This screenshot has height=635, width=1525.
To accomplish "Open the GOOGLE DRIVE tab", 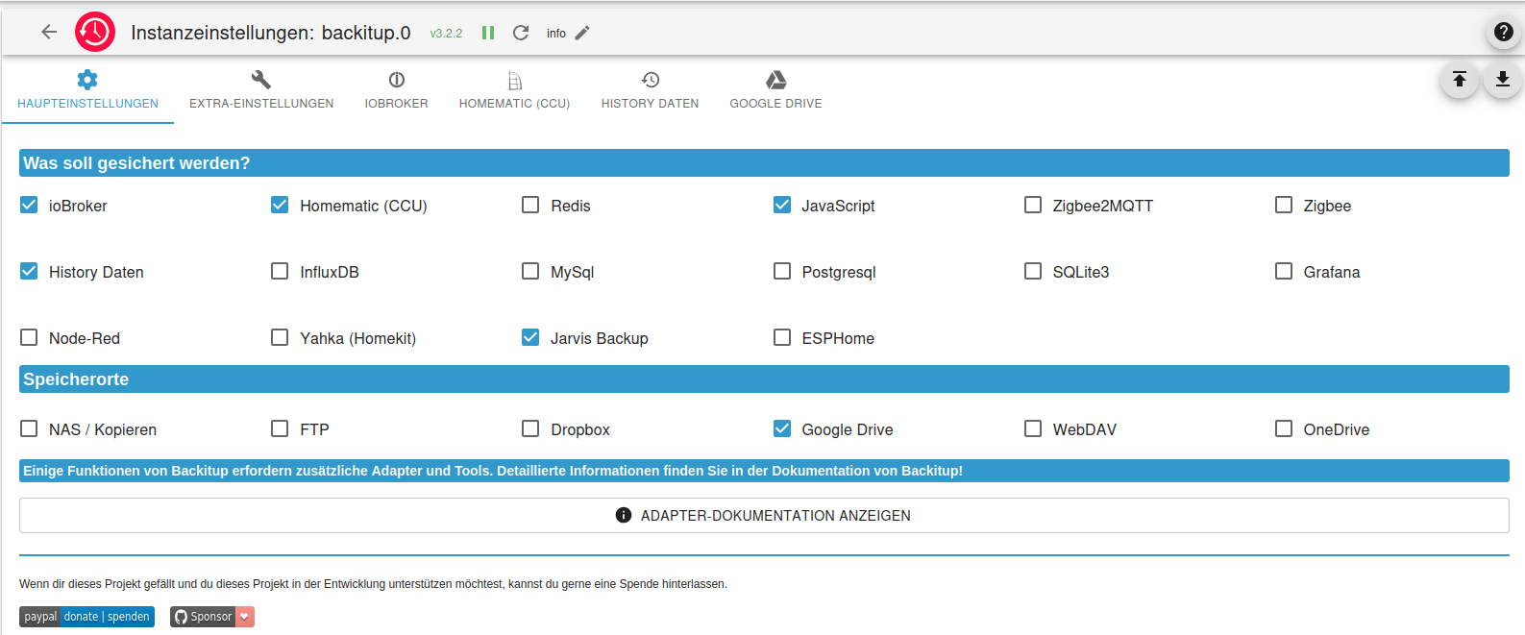I will 776,90.
